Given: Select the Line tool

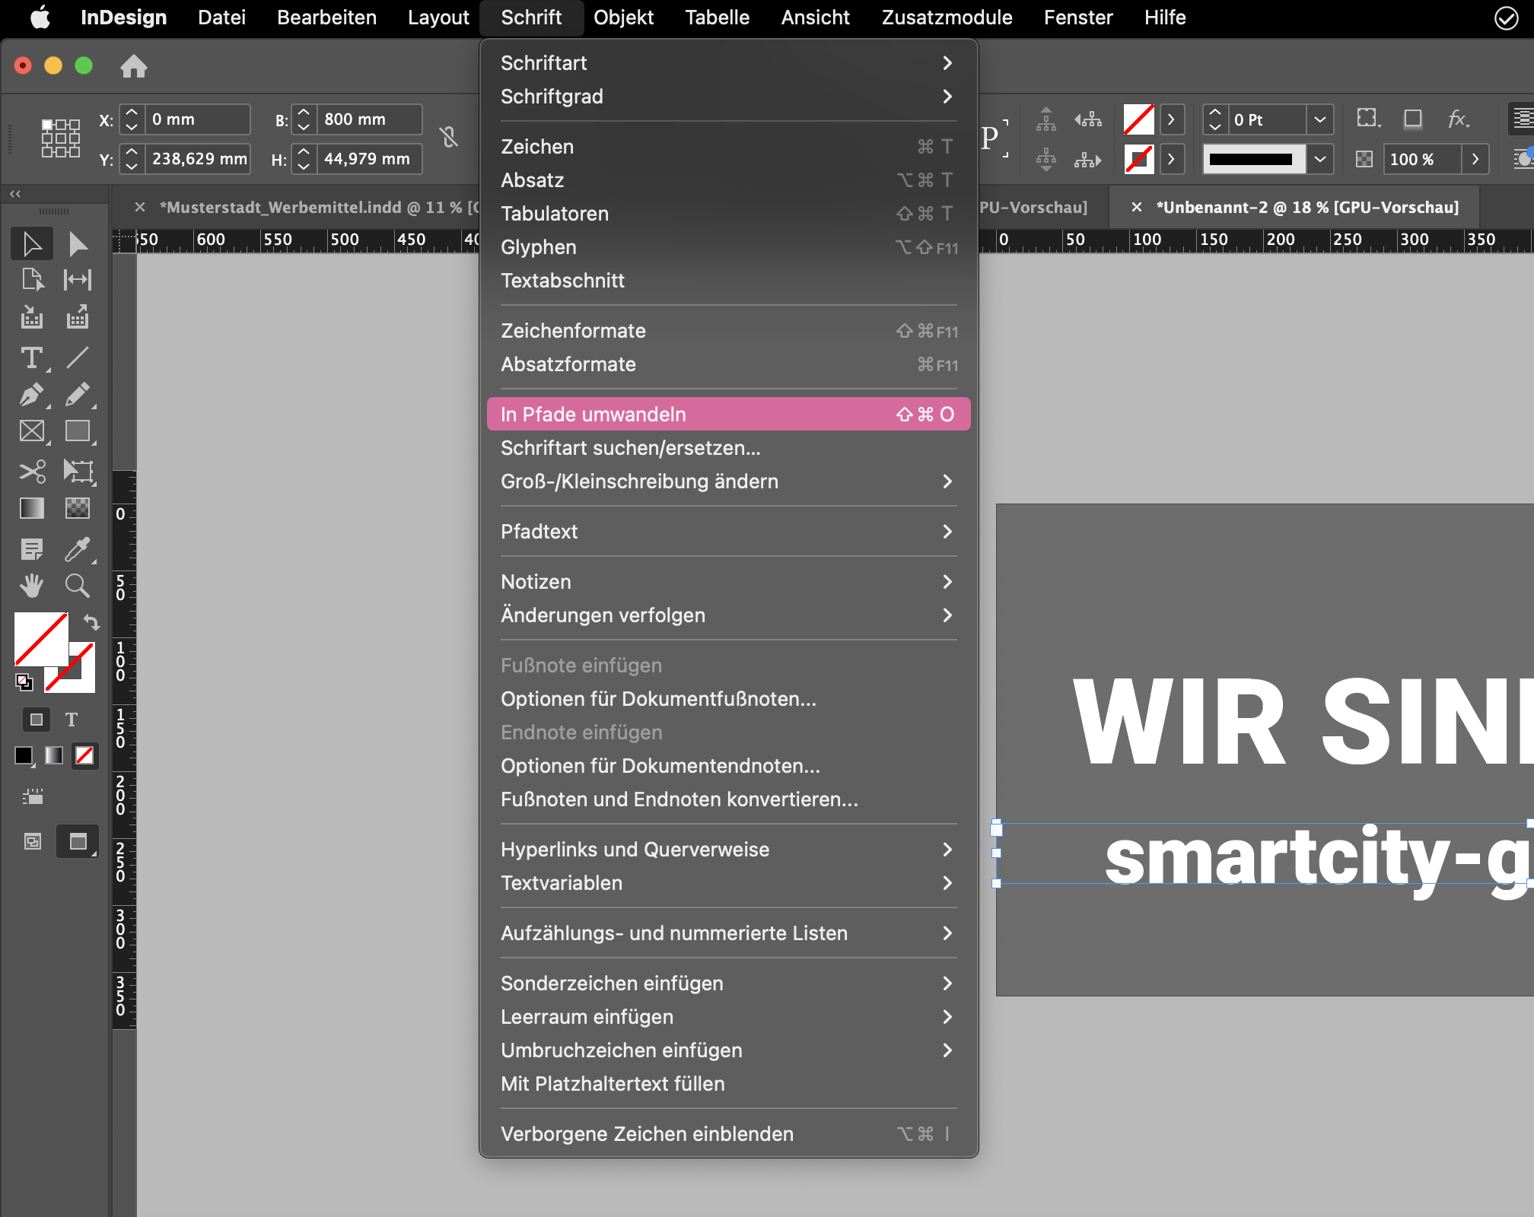Looking at the screenshot, I should pyautogui.click(x=77, y=357).
